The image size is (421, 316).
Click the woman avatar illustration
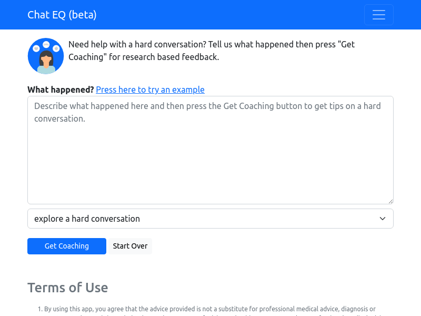(x=46, y=56)
